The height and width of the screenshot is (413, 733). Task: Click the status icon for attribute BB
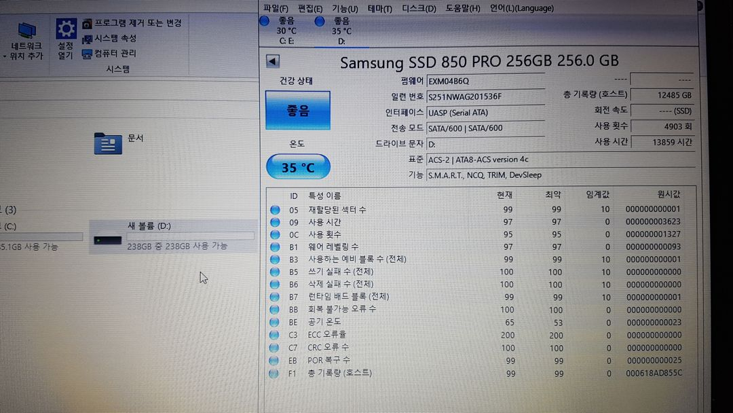coord(274,310)
